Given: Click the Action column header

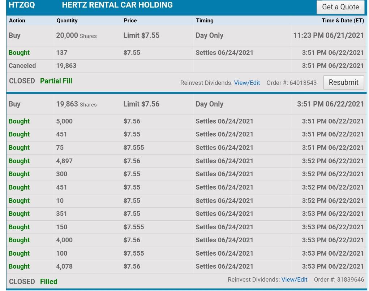Looking at the screenshot, I should click(17, 21).
